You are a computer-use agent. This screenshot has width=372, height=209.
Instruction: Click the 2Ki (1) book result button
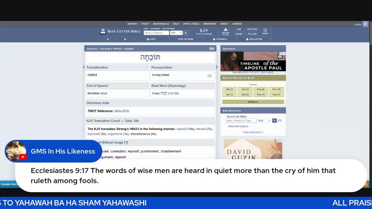[x=230, y=89]
